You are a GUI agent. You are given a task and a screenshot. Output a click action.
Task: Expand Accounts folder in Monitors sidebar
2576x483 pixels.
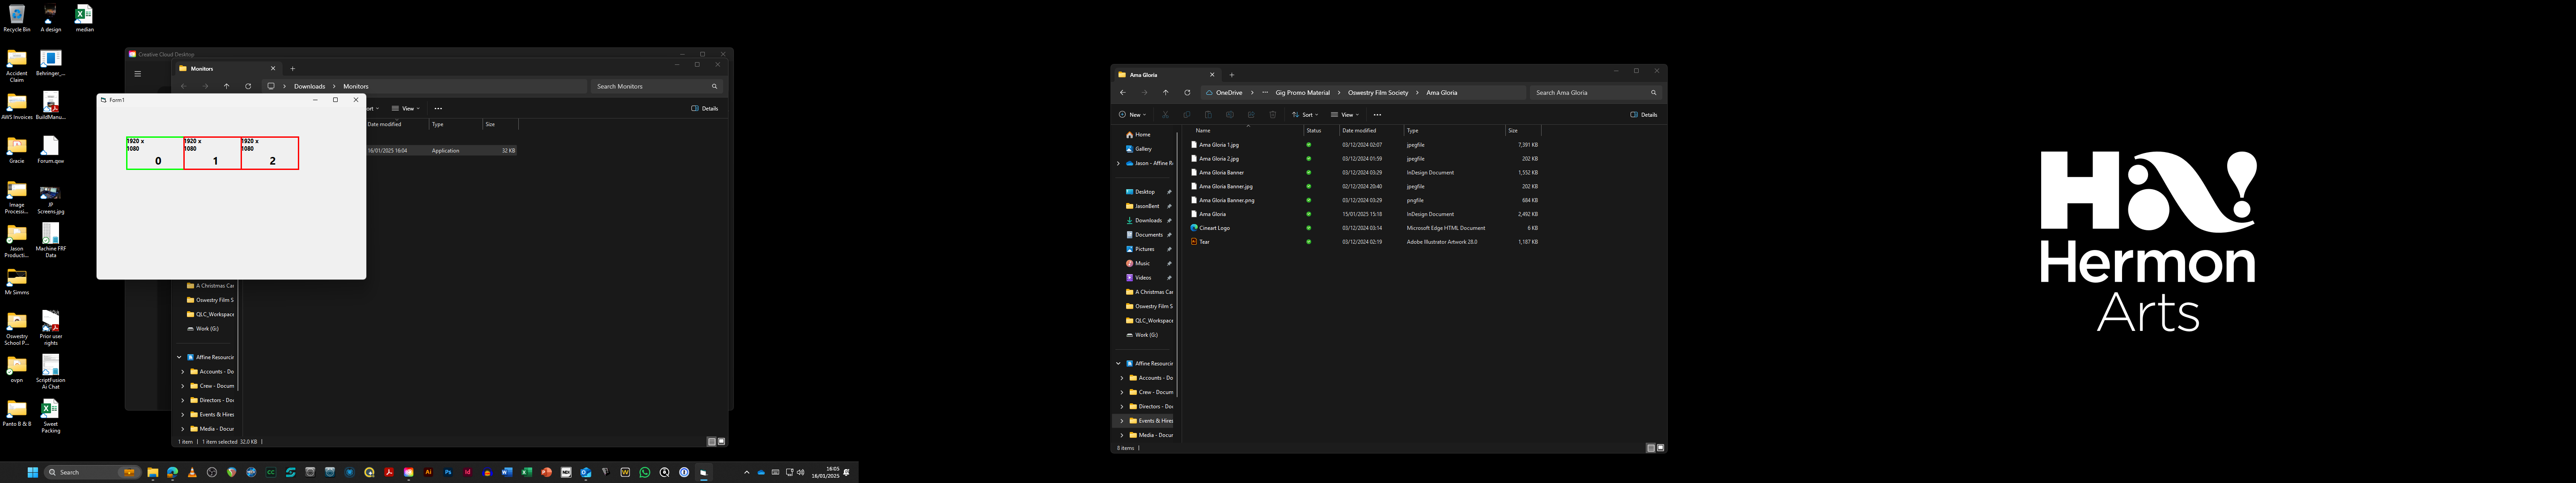183,371
